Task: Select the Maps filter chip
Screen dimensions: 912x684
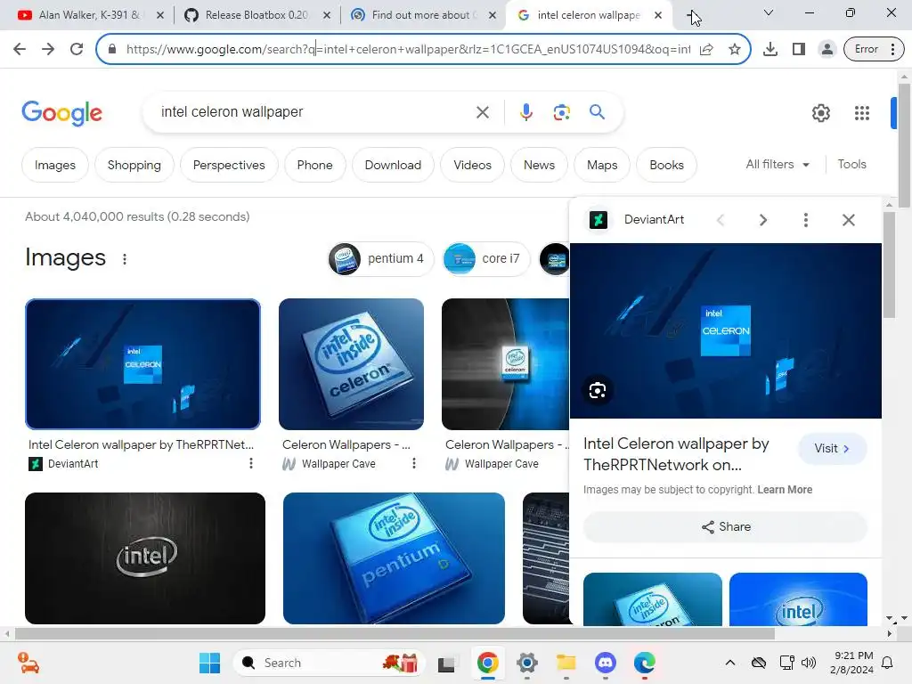Action: tap(602, 165)
